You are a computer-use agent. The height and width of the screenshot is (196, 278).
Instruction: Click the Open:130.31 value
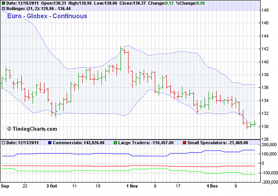(53, 3)
